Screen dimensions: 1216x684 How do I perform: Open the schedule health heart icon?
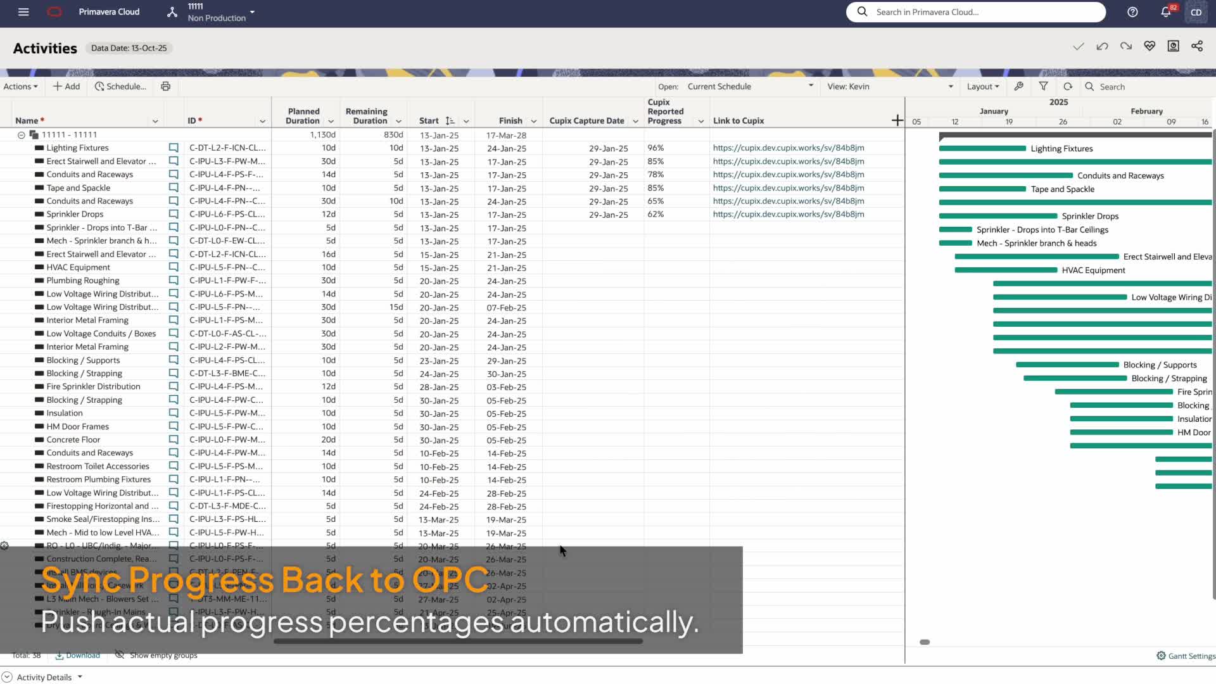click(1149, 46)
